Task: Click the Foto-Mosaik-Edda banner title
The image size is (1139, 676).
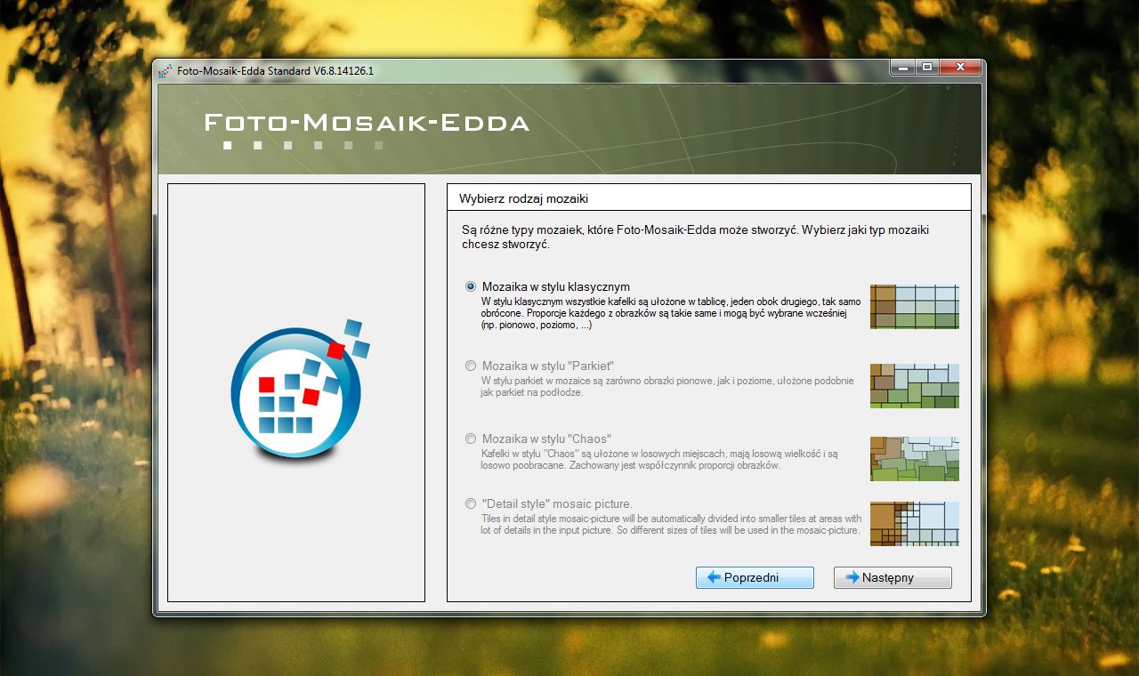Action: pos(367,123)
